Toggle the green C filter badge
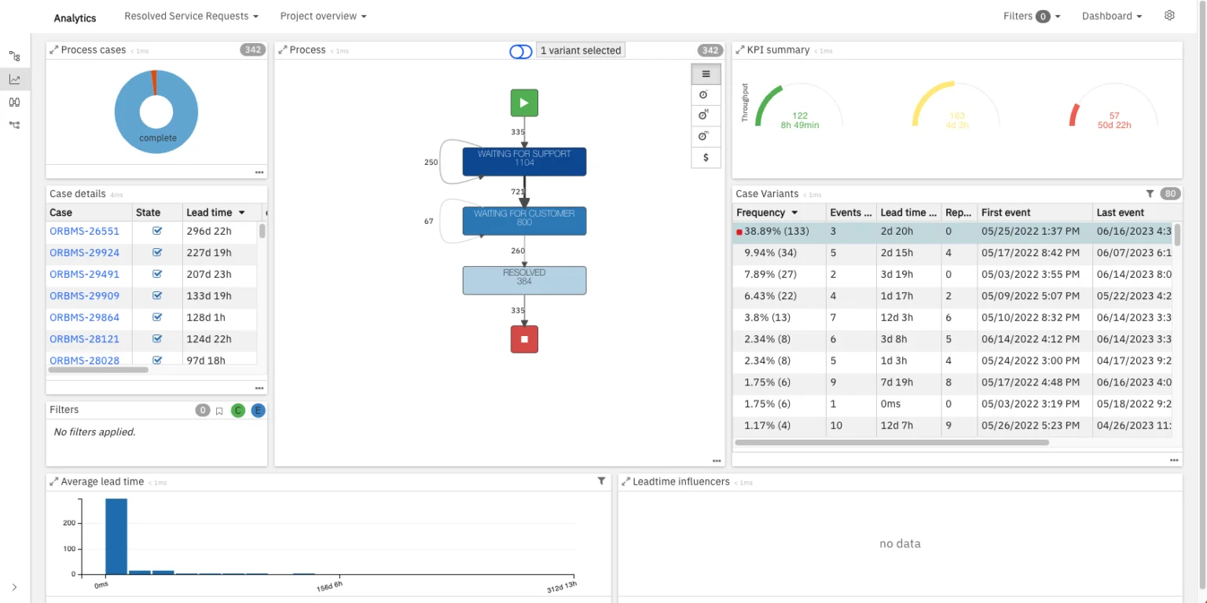Image resolution: width=1207 pixels, height=603 pixels. pyautogui.click(x=238, y=409)
